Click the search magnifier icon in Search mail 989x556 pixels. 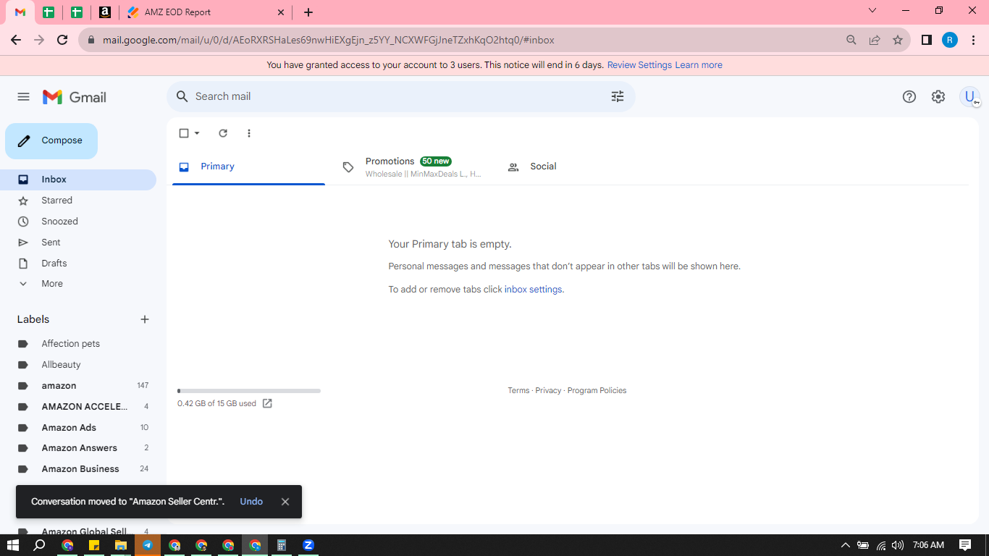182,96
